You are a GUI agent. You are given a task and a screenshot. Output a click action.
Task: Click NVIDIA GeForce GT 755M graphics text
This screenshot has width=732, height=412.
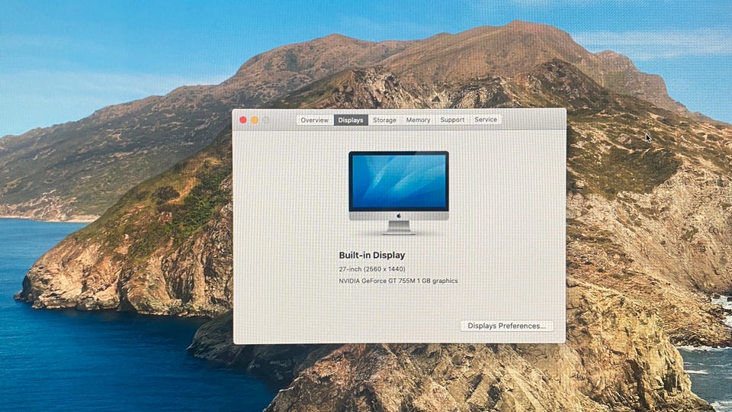(398, 281)
